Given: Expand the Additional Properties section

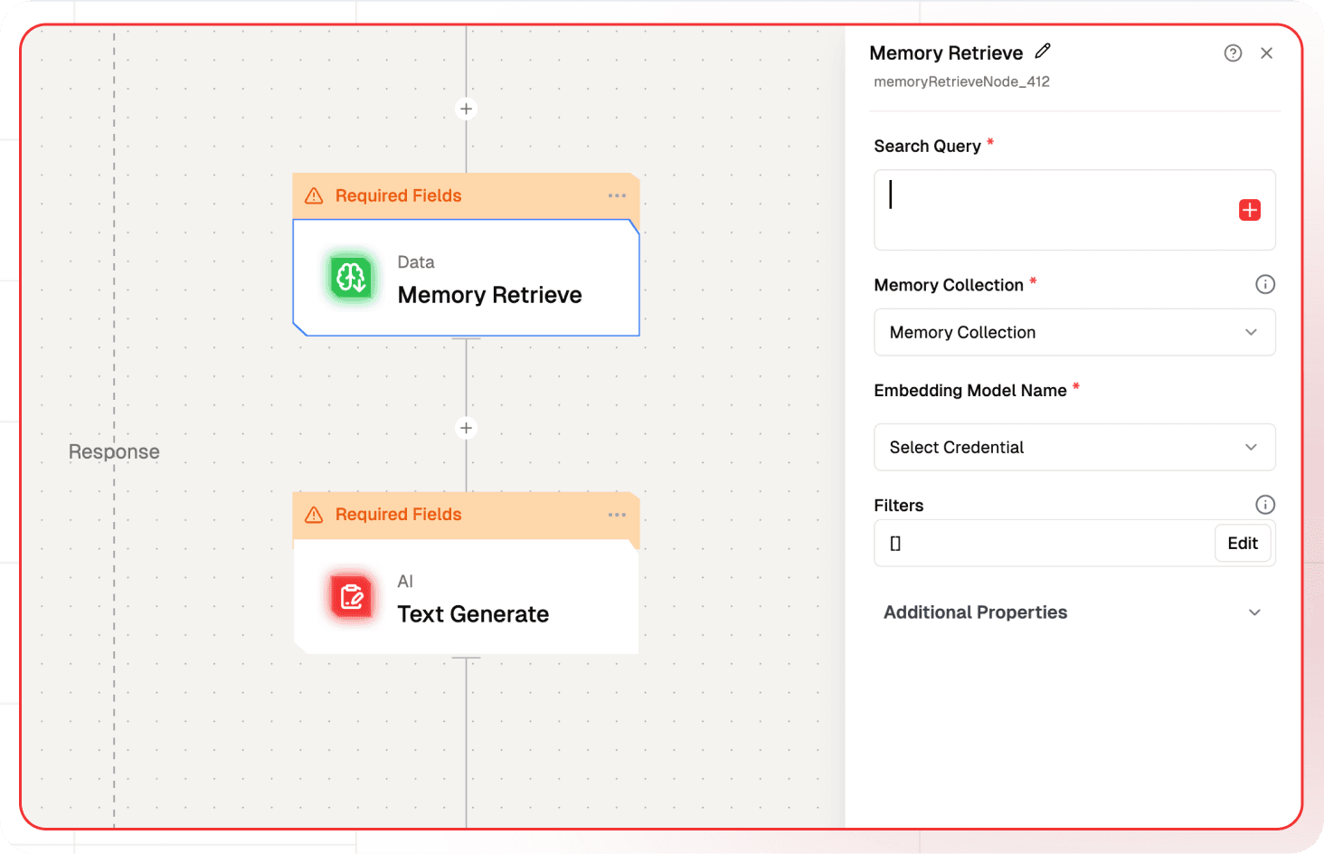Looking at the screenshot, I should tap(1074, 612).
